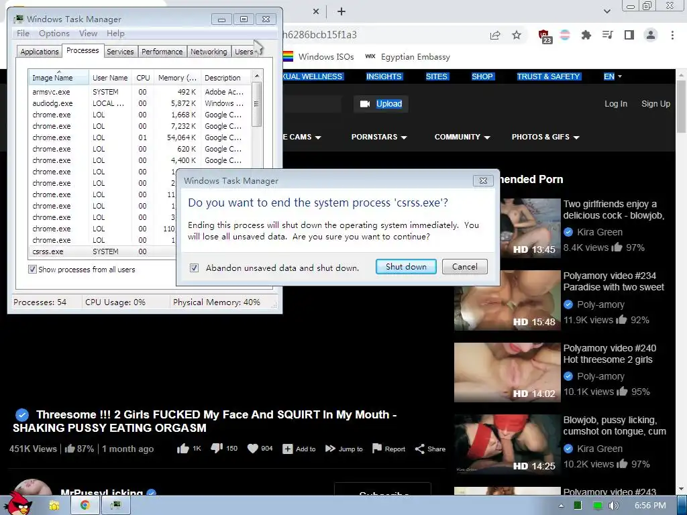Open the Egyptian Embassy bookmark
Screen dimensions: 687x515
(407, 56)
